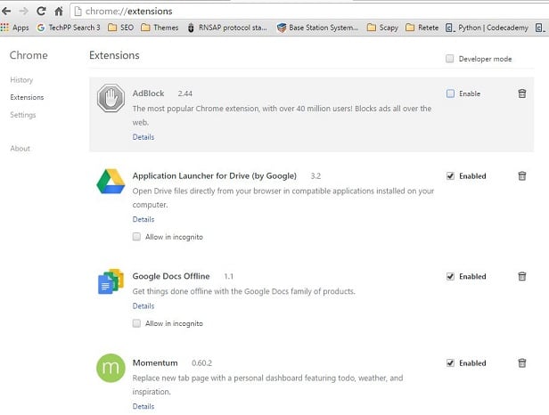Click the Google Docs Offline icon
This screenshot has height=415, width=549.
(x=111, y=281)
